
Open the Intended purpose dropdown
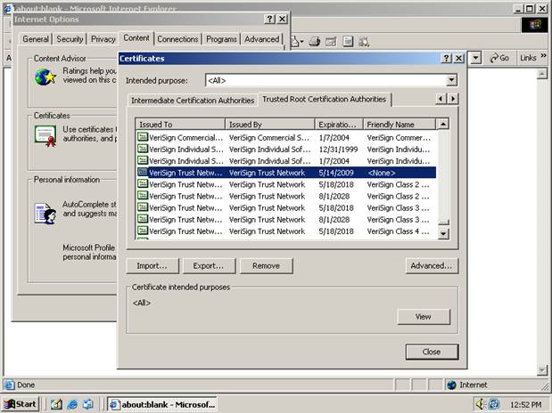point(451,80)
